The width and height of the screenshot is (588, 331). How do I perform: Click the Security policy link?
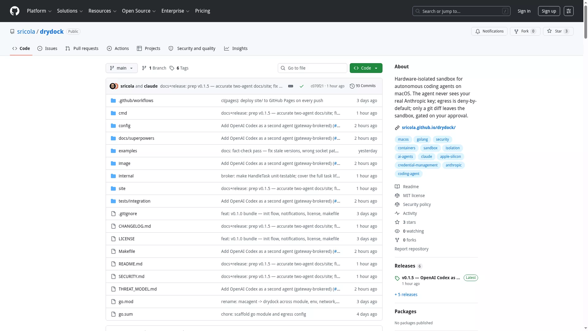[417, 204]
